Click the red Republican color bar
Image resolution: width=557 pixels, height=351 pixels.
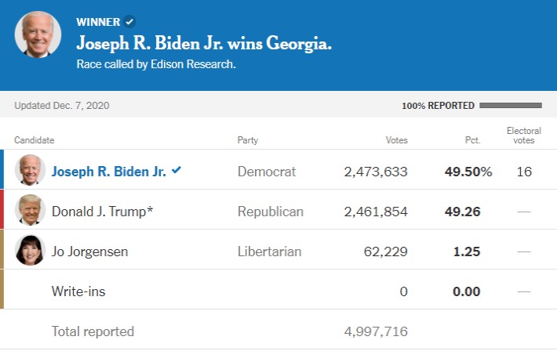(x=2, y=209)
